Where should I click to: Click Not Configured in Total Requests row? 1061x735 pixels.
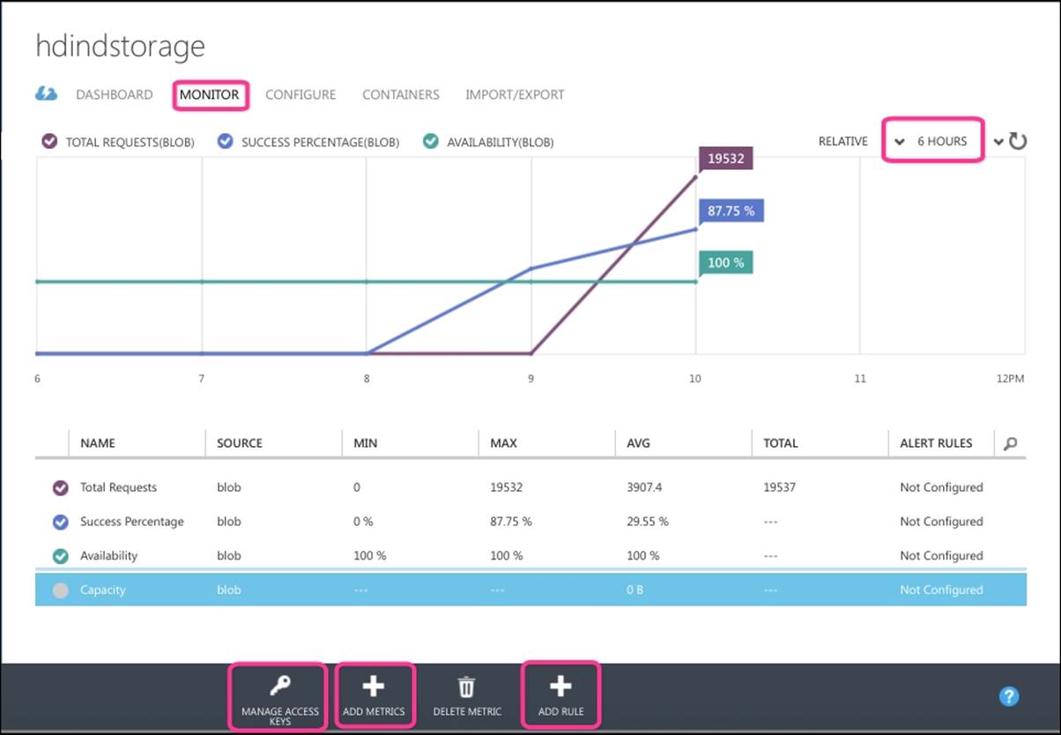(941, 487)
